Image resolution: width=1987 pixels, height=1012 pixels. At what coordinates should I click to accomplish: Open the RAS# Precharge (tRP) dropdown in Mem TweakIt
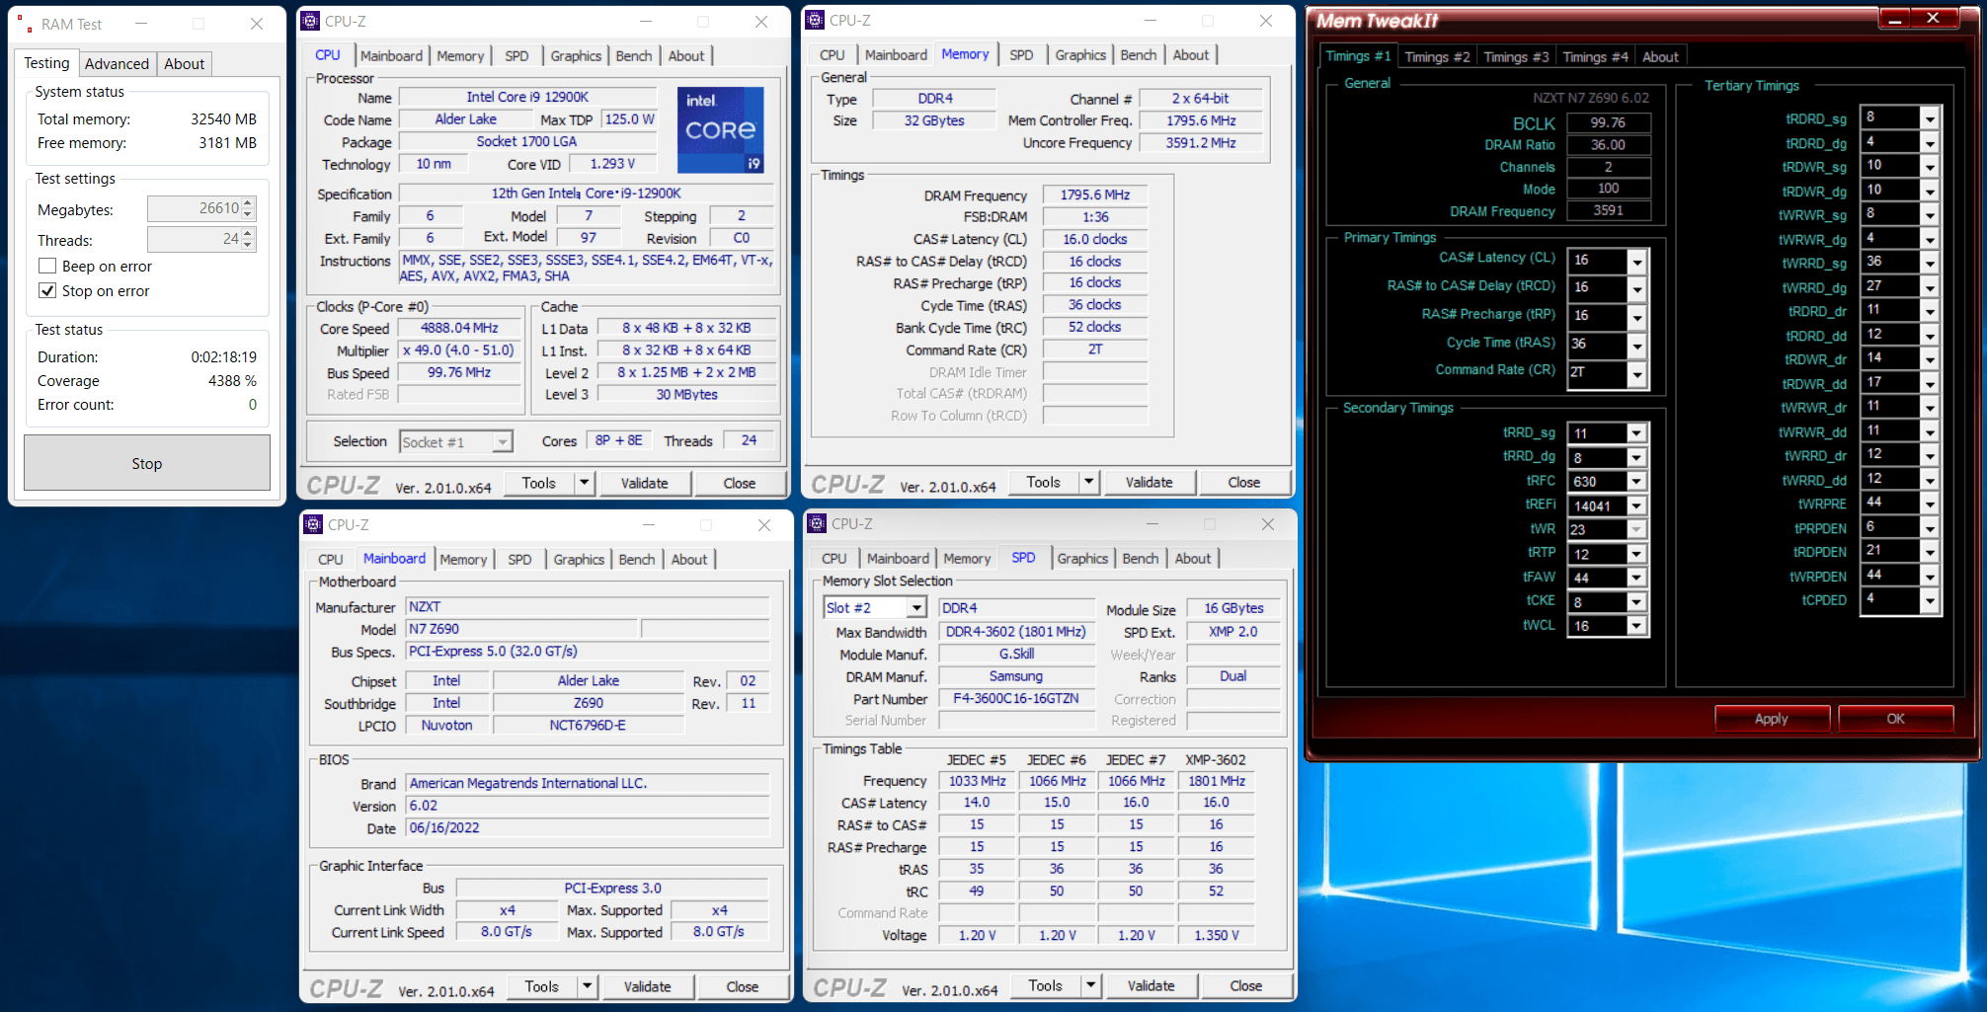[x=1637, y=316]
